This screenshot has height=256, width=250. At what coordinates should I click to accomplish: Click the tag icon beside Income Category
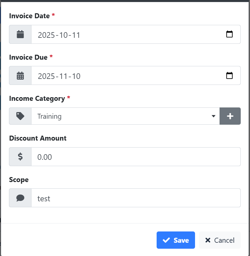(20, 116)
